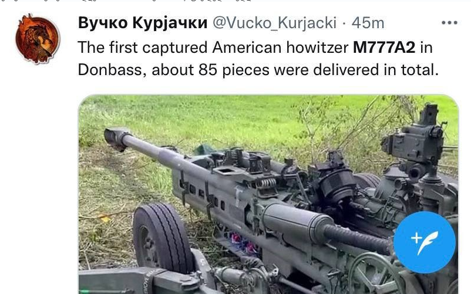Open tweet details via the tweet text
Image resolution: width=471 pixels, height=294 pixels.
258,59
